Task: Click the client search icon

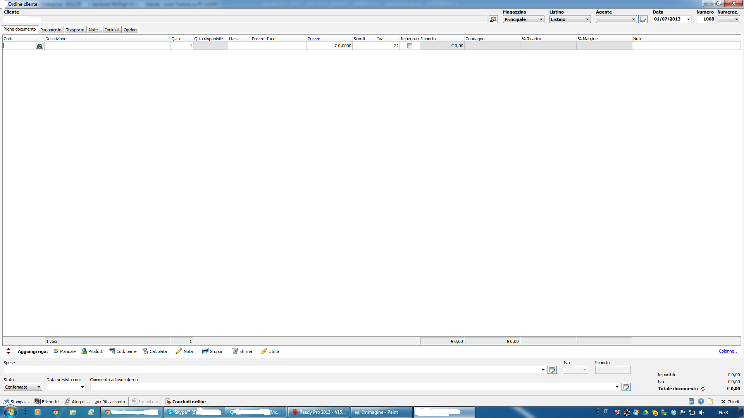Action: click(493, 19)
